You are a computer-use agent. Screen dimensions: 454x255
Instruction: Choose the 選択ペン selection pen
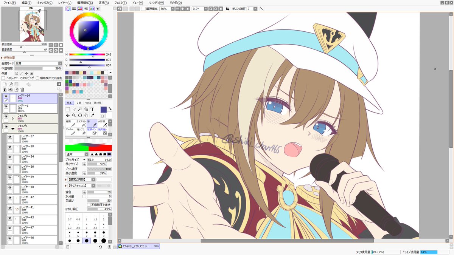[92, 131]
